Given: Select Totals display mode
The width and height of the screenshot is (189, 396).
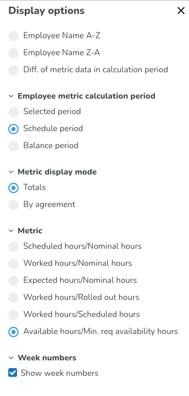Looking at the screenshot, I should (13, 188).
